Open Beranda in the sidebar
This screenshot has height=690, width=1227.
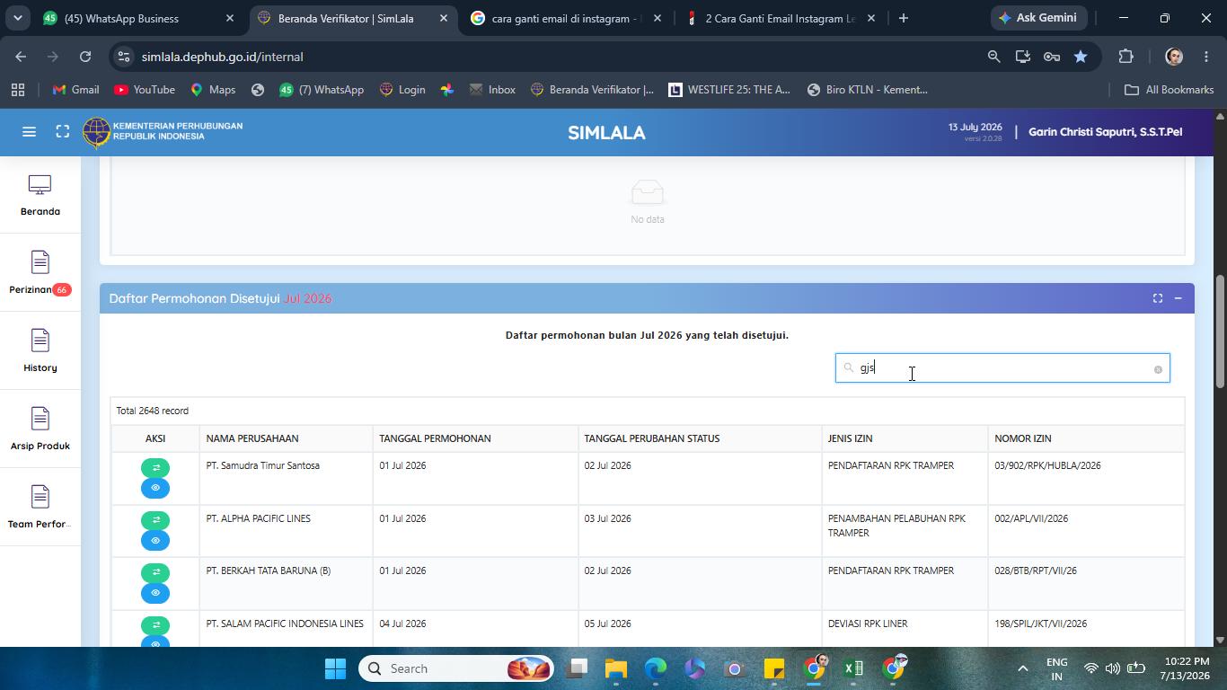40,195
